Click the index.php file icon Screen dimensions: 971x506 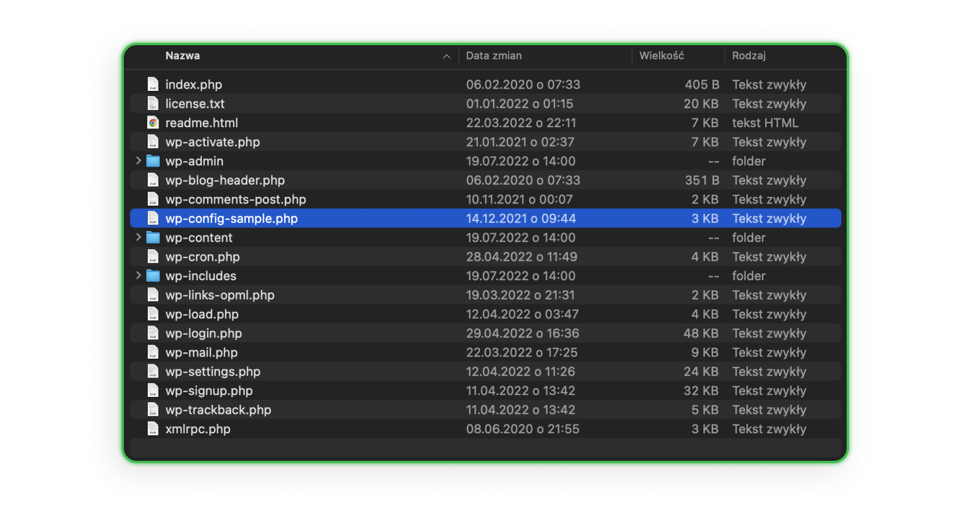[153, 84]
